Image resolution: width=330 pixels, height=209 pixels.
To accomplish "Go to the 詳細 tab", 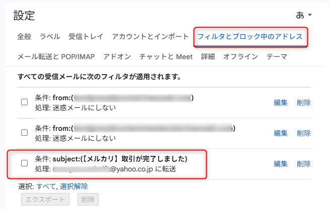I will (x=208, y=57).
